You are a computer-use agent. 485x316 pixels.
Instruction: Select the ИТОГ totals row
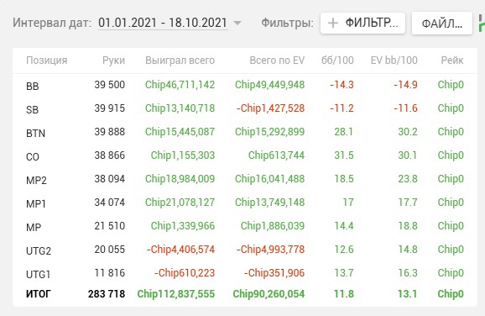pyautogui.click(x=245, y=293)
